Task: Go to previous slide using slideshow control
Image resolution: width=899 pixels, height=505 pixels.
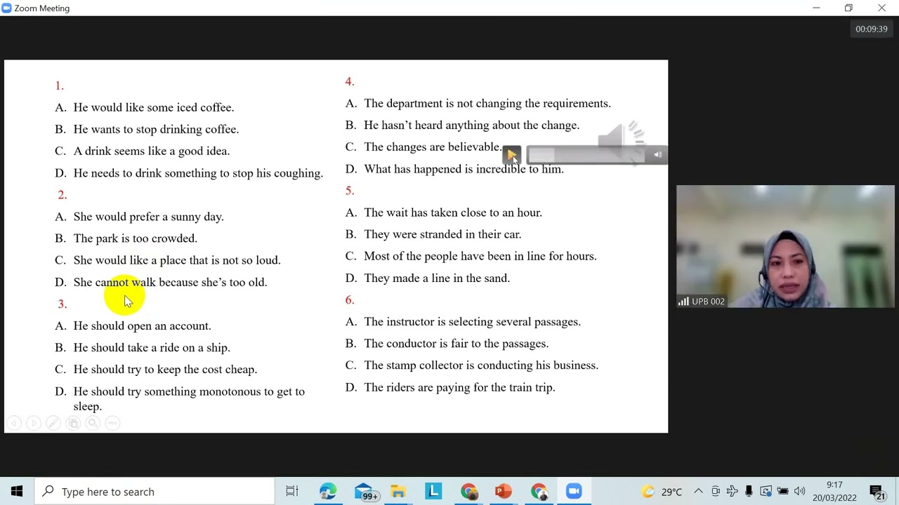Action: (x=14, y=423)
